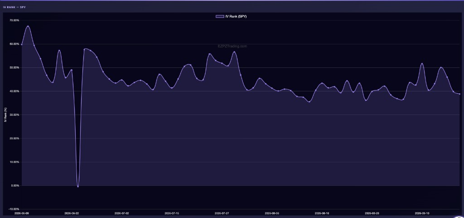
Task: Click the 2026-08-05 x-axis date label
Action: [272, 213]
